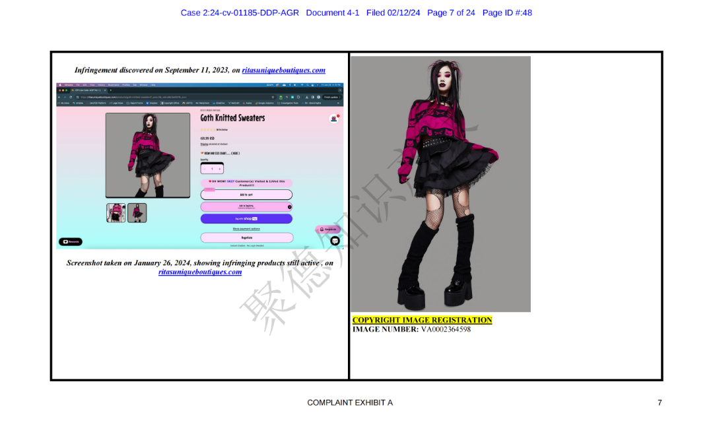Open ritasuniqueboutiques.com link under the screenshot caption
This screenshot has height=432, width=713.
point(200,272)
